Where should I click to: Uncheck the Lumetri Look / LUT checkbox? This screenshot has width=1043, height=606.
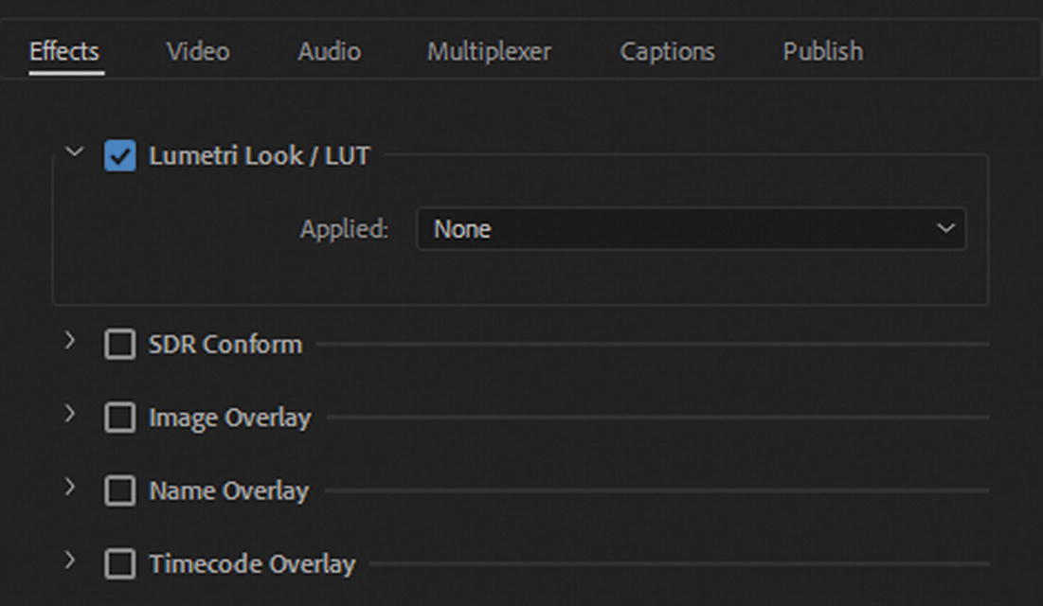pos(120,156)
